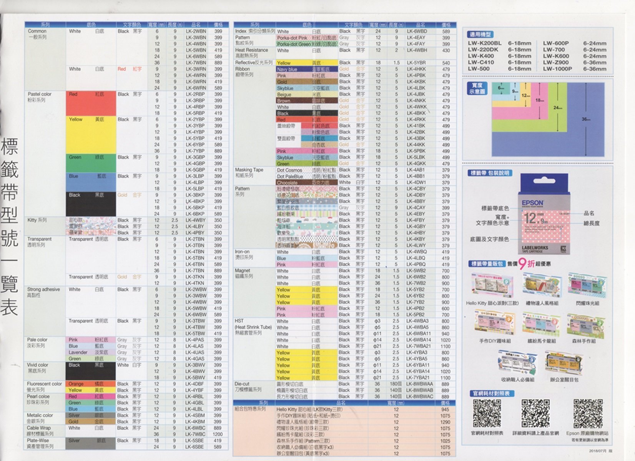635x461 pixels.
Task: Click the Porka-dot Pink pattern swatch
Action: tap(306, 38)
